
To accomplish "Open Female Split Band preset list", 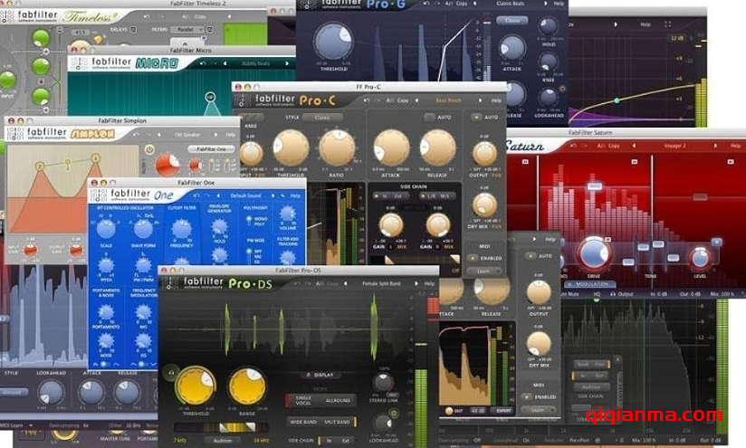I will click(381, 283).
